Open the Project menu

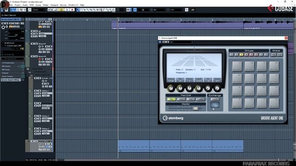(x=18, y=5)
